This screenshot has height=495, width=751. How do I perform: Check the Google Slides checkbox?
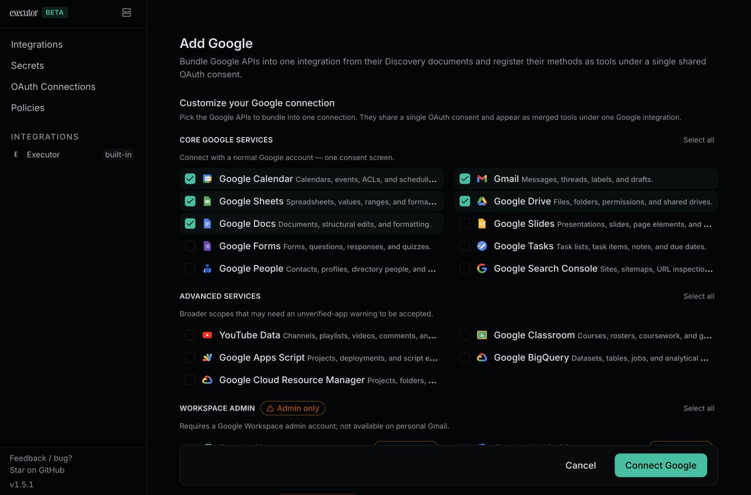[x=465, y=224]
